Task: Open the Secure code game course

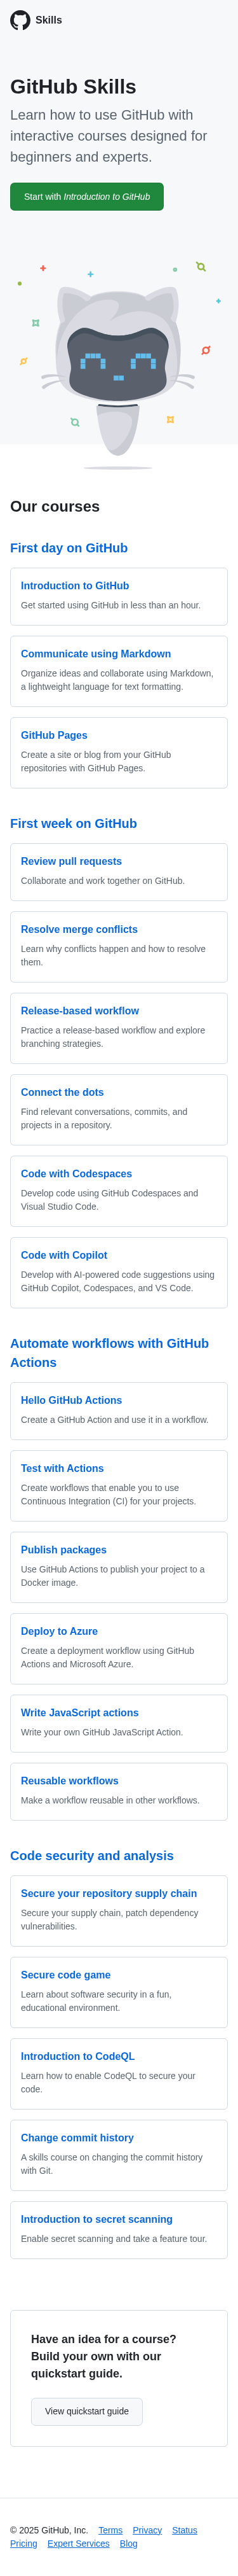Action: [x=66, y=1975]
